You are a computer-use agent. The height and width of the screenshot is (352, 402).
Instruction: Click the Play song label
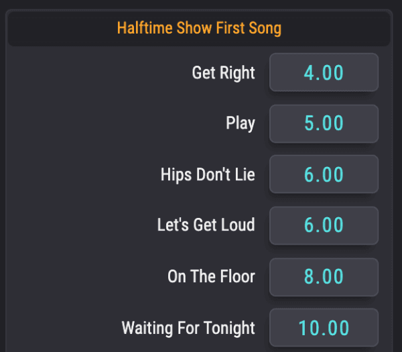[241, 123]
